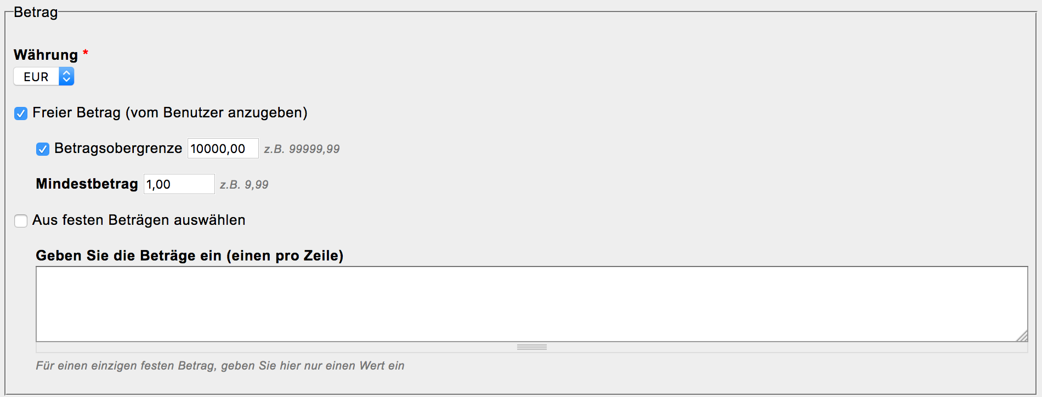This screenshot has width=1042, height=397.
Task: Click the blue arrows on the EUR selector
Action: pos(66,77)
